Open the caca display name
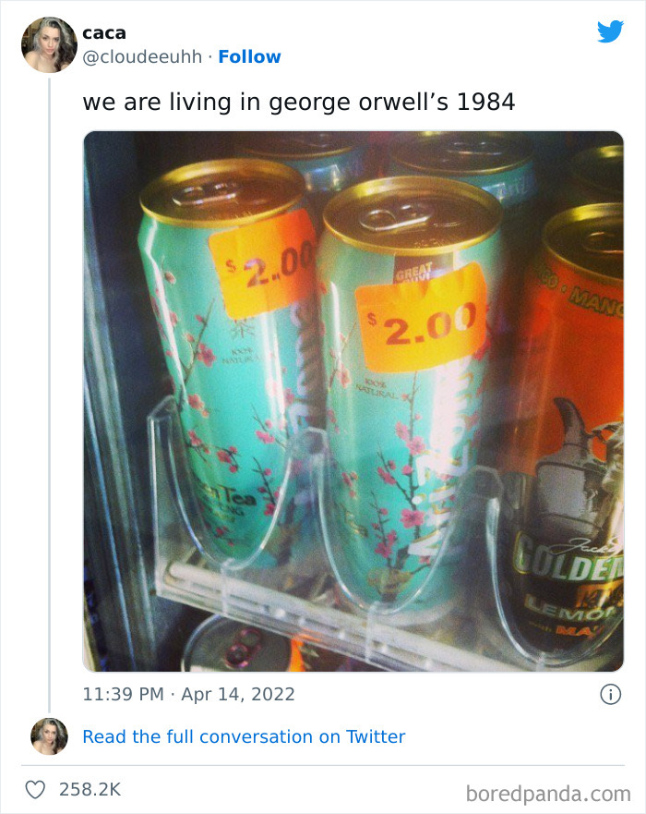The height and width of the screenshot is (814, 646). [x=104, y=33]
